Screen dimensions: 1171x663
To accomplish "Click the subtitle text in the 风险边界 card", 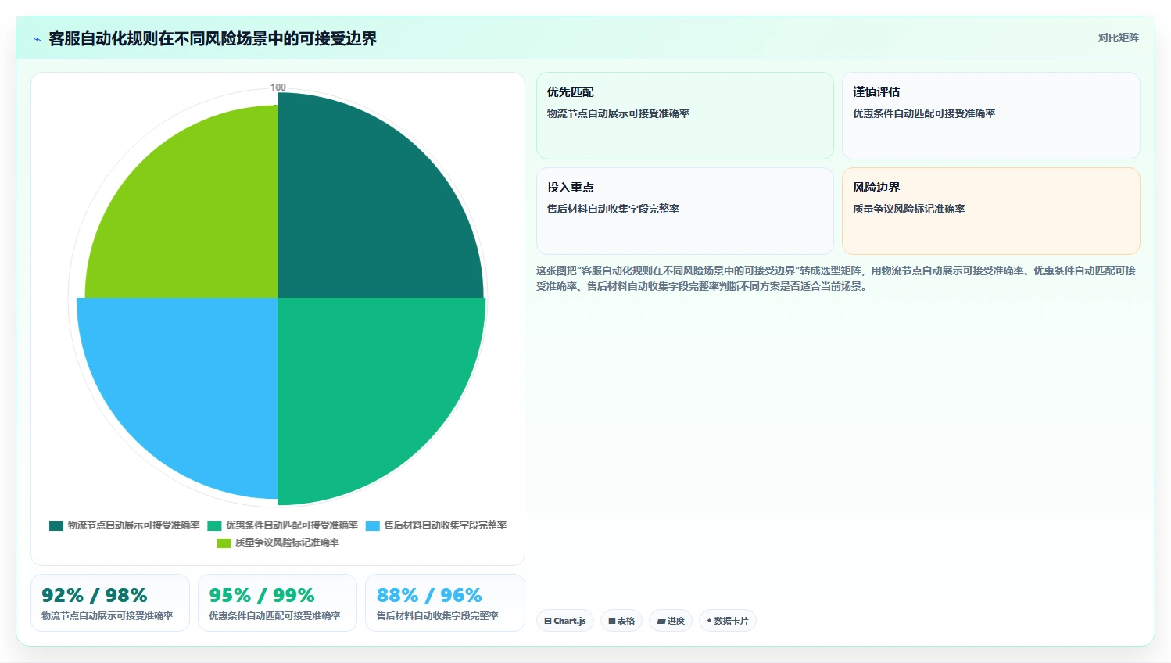I will [908, 209].
